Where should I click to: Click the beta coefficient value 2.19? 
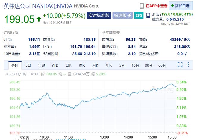132,54
